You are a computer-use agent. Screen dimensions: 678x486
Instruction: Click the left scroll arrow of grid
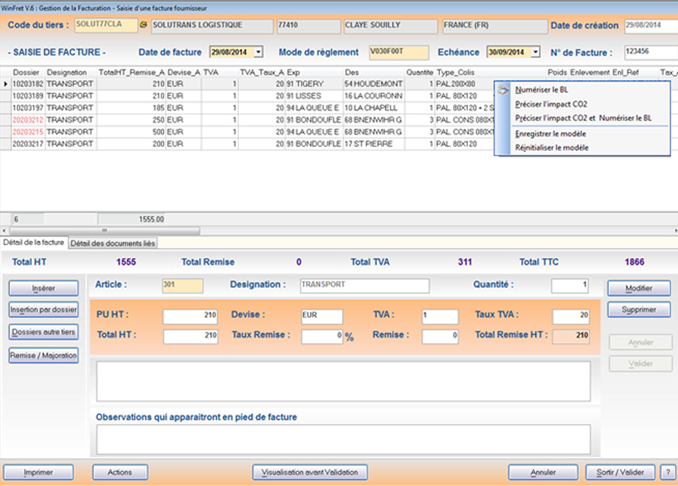[x=4, y=231]
